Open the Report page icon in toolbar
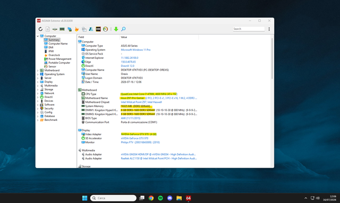The image size is (340, 203). [x=48, y=29]
